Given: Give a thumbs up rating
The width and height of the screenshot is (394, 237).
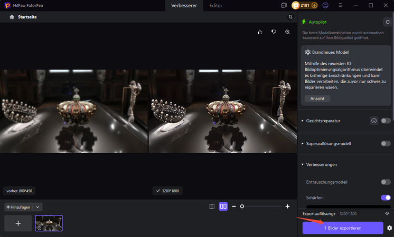Looking at the screenshot, I should [x=260, y=32].
